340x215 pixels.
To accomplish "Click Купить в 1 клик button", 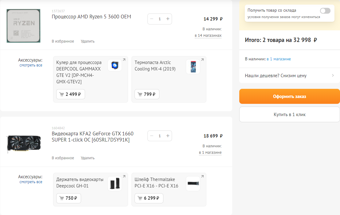I will [x=289, y=115].
